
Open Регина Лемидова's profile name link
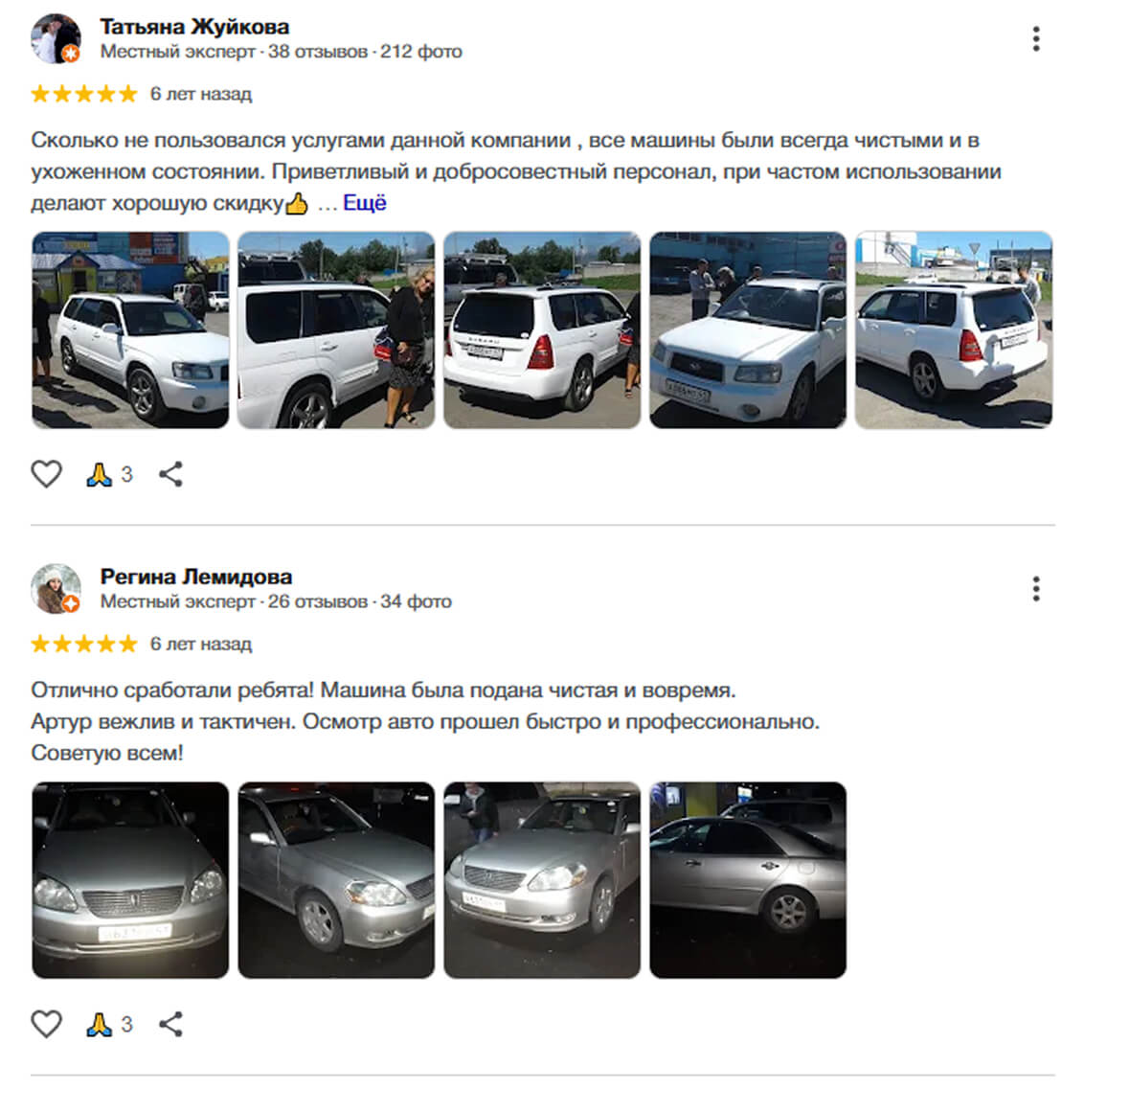pyautogui.click(x=196, y=578)
